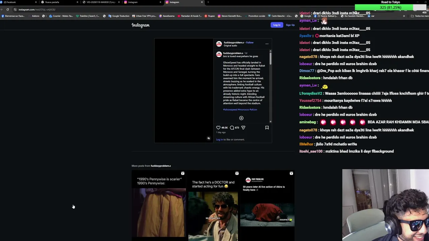Open comments via the speech bubble icon

pos(232,128)
